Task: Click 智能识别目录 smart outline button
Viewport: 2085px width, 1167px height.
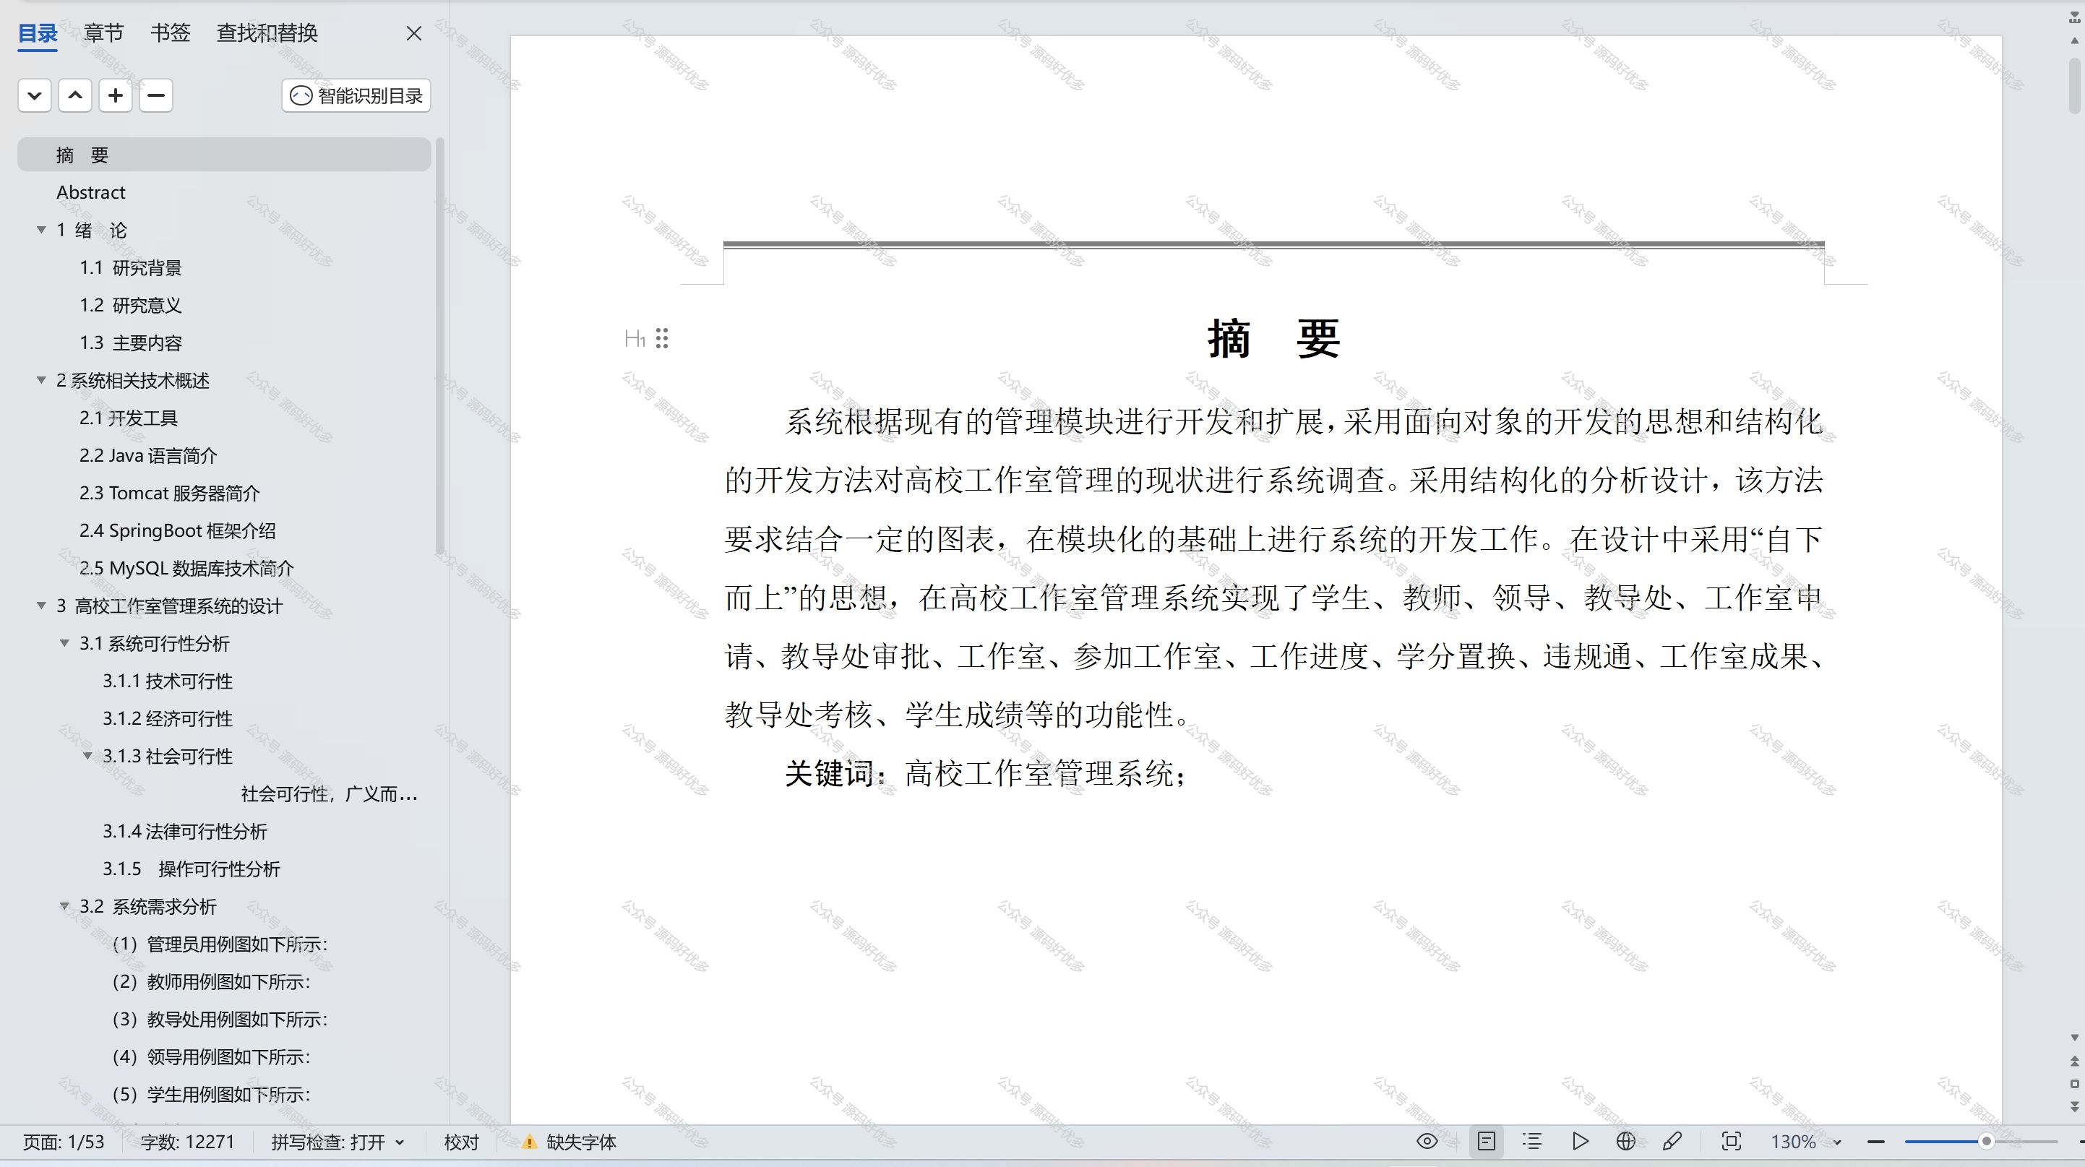Action: [356, 95]
